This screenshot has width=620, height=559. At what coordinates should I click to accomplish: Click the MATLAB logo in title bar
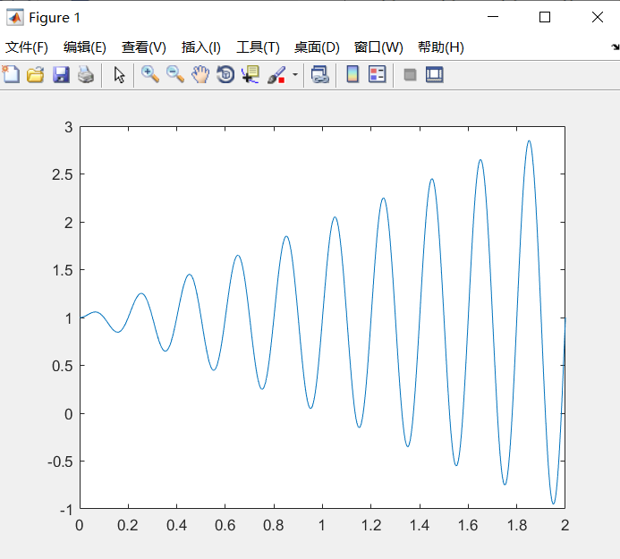click(15, 17)
